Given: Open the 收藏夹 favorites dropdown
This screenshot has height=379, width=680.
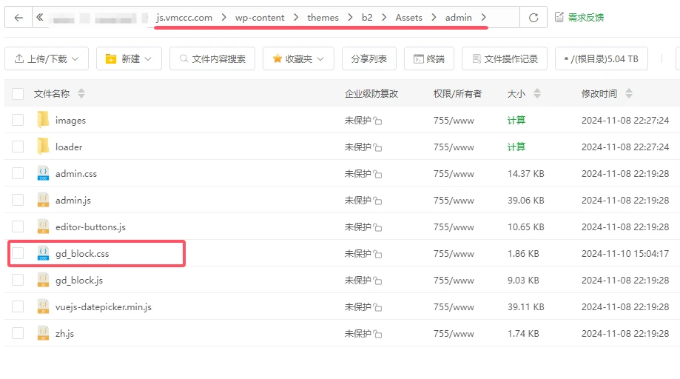Looking at the screenshot, I should click(298, 58).
